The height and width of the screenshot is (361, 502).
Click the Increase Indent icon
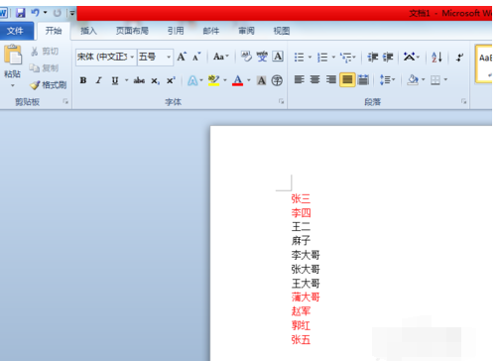pos(388,58)
